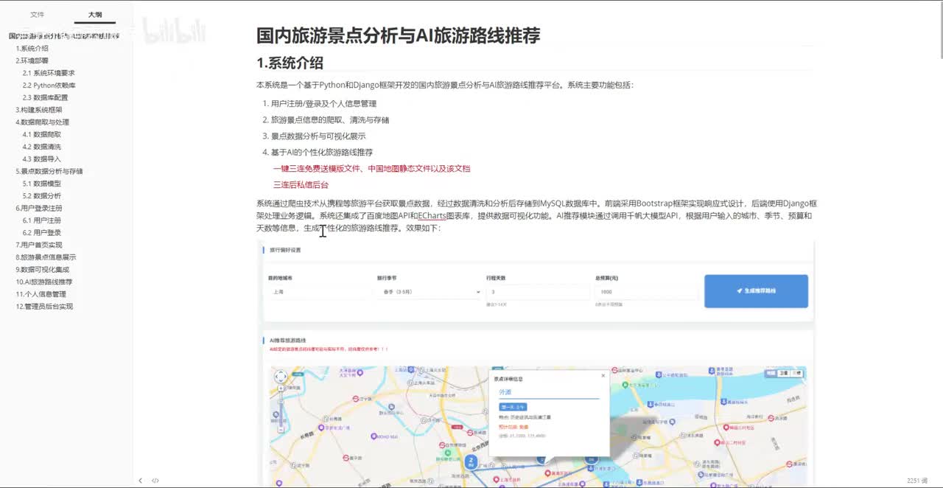Image resolution: width=943 pixels, height=488 pixels.
Task: Jump to outline item 4.数据爬取与处理
Action: [x=42, y=122]
